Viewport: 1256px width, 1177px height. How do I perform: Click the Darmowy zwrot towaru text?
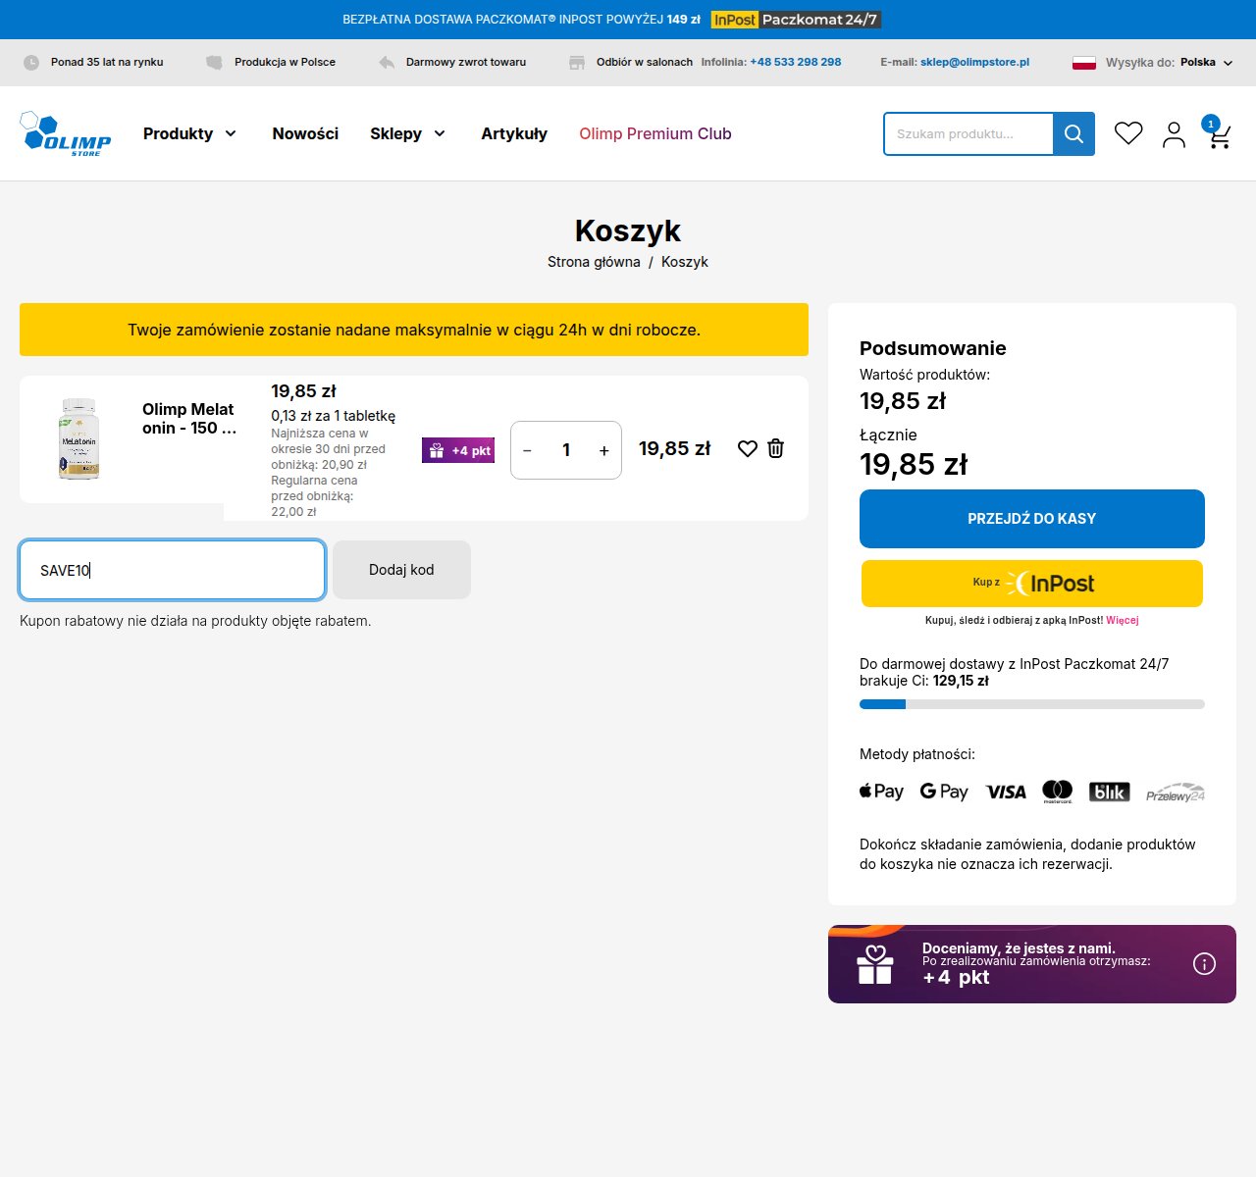pyautogui.click(x=466, y=62)
